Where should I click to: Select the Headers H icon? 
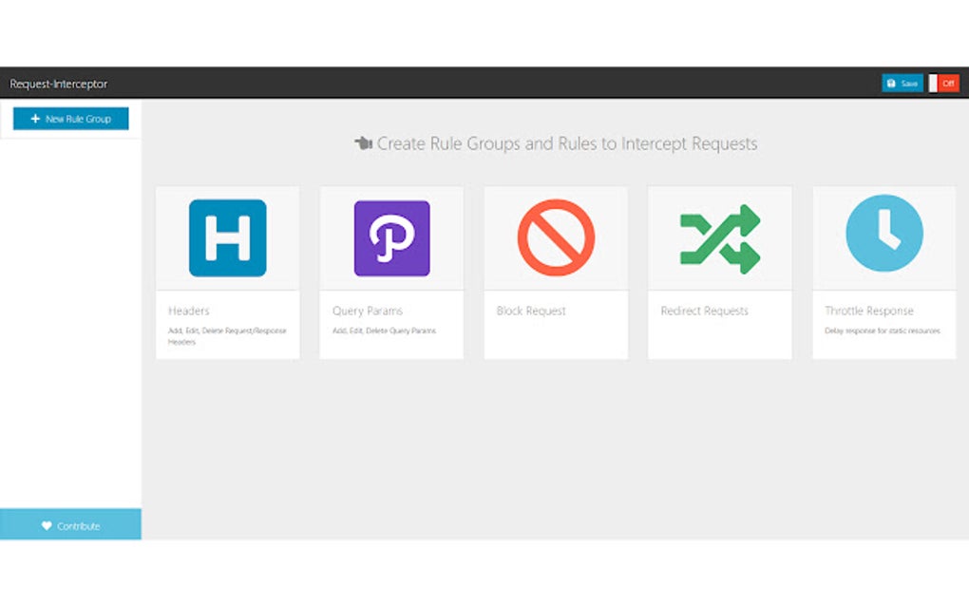(227, 237)
